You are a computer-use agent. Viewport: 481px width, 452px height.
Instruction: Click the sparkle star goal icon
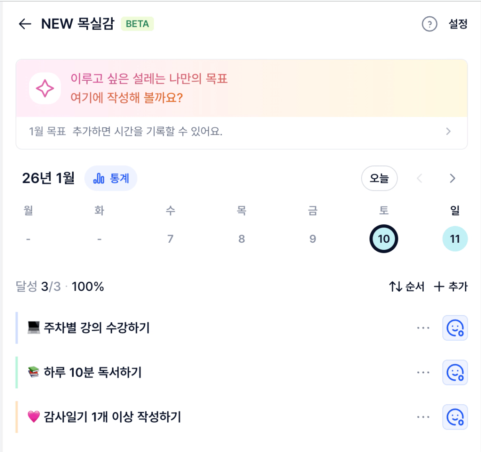pos(45,88)
